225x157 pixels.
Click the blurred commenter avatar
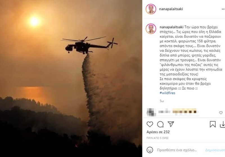coord(151,112)
